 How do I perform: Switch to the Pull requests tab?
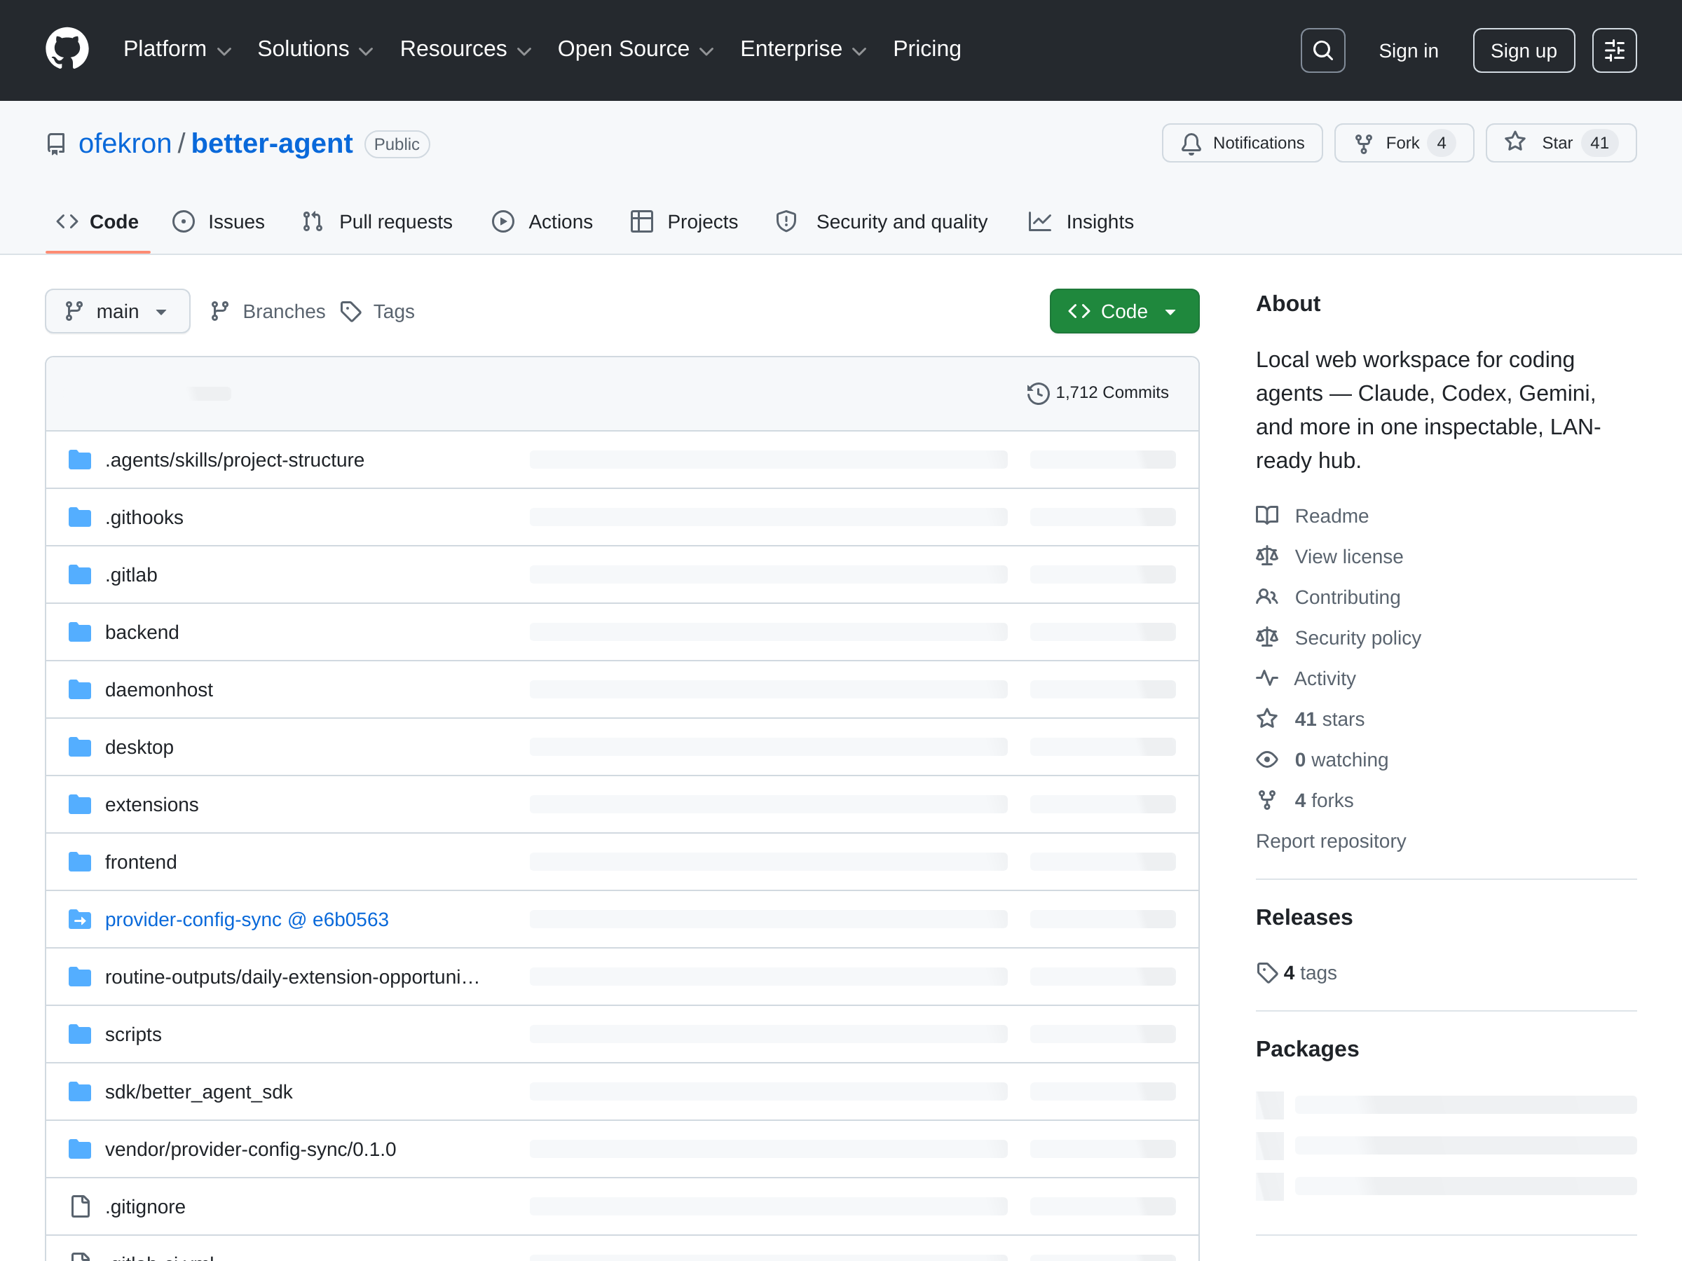tap(377, 222)
